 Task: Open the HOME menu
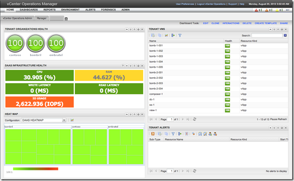pos(10,10)
